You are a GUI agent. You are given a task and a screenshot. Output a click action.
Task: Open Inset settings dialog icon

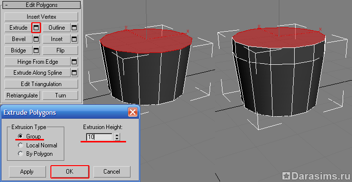click(74, 39)
